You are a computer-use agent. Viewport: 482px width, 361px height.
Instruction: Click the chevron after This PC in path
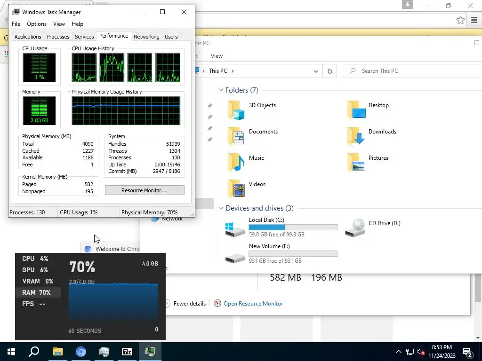pyautogui.click(x=233, y=71)
